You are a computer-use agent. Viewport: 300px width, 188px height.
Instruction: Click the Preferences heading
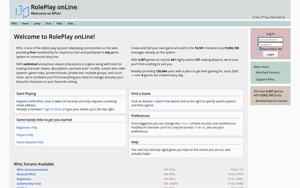click(140, 116)
